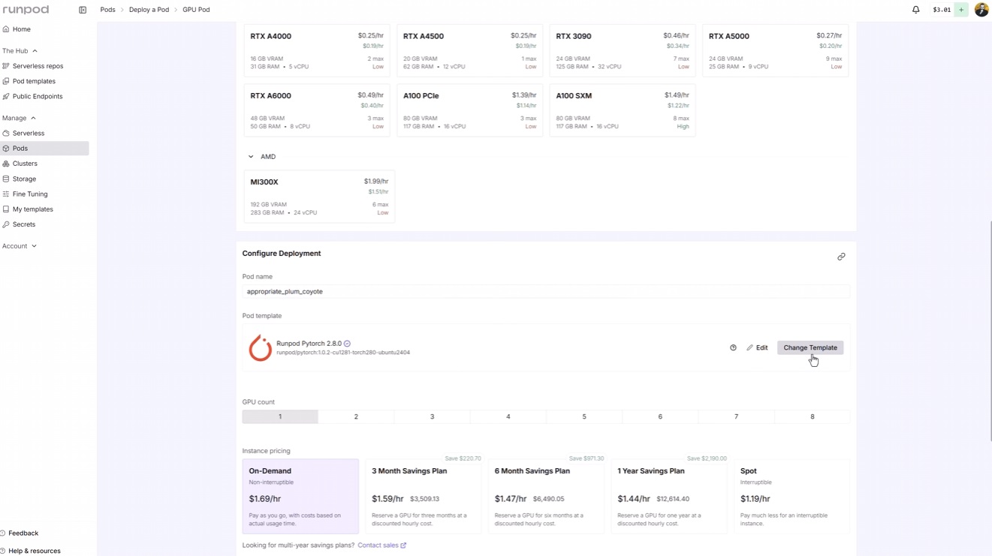Edit the pod template
This screenshot has height=556, width=992.
coord(757,347)
